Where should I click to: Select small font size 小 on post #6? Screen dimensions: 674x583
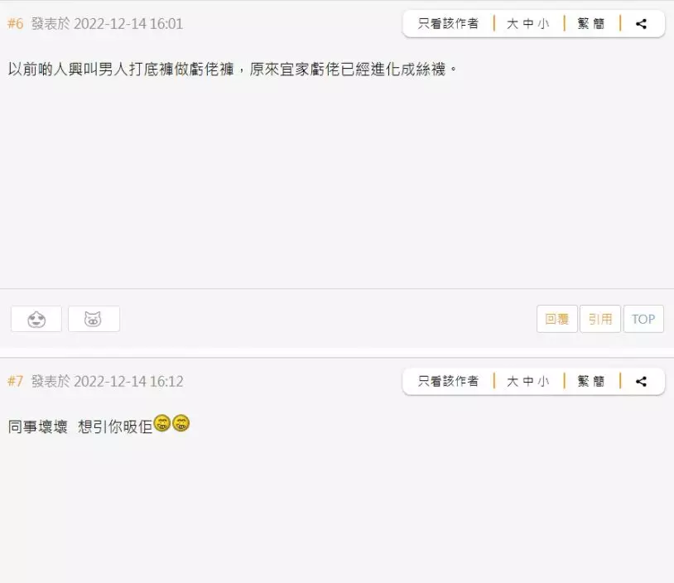544,24
